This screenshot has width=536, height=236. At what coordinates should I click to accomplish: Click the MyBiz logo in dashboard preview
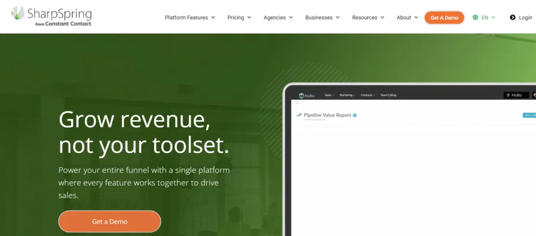pos(308,96)
